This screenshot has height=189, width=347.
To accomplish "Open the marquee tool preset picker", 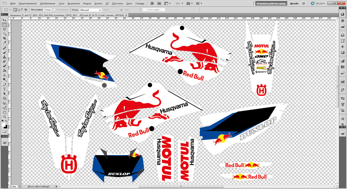I will pyautogui.click(x=8, y=9).
